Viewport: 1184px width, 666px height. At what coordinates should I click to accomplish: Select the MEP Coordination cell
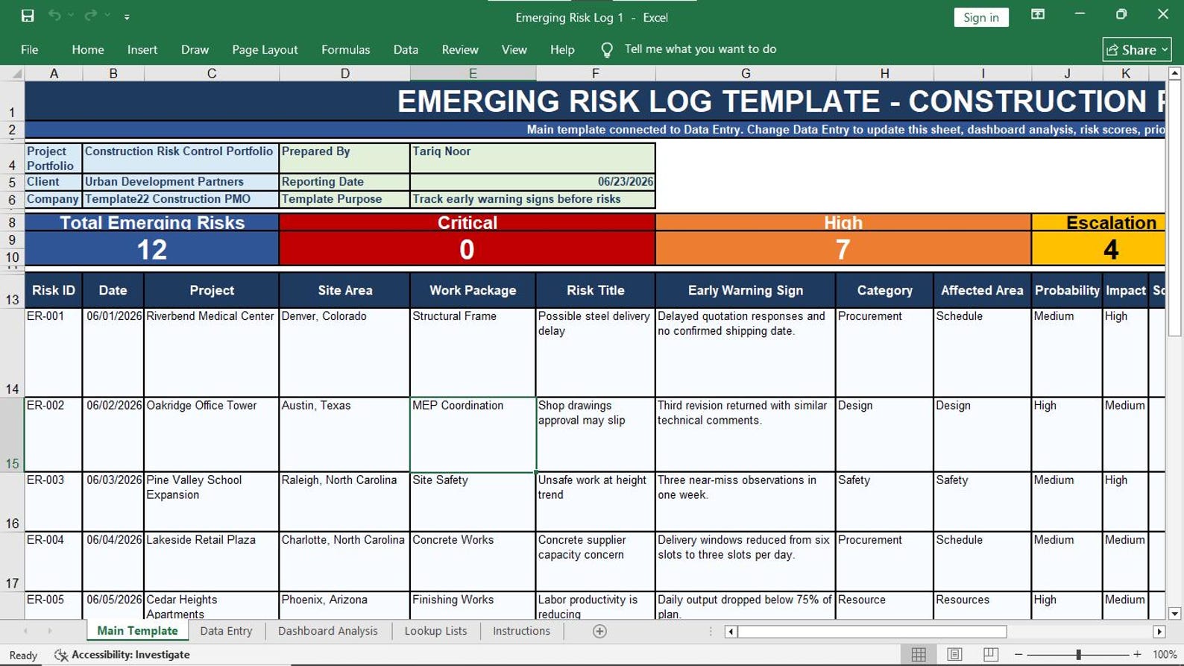tap(473, 434)
